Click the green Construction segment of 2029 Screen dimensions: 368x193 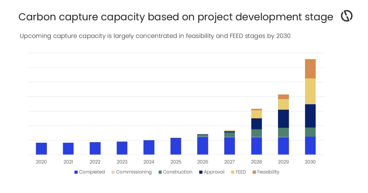click(283, 132)
